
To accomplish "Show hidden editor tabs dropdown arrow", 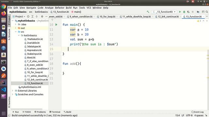I will click(x=207, y=17).
